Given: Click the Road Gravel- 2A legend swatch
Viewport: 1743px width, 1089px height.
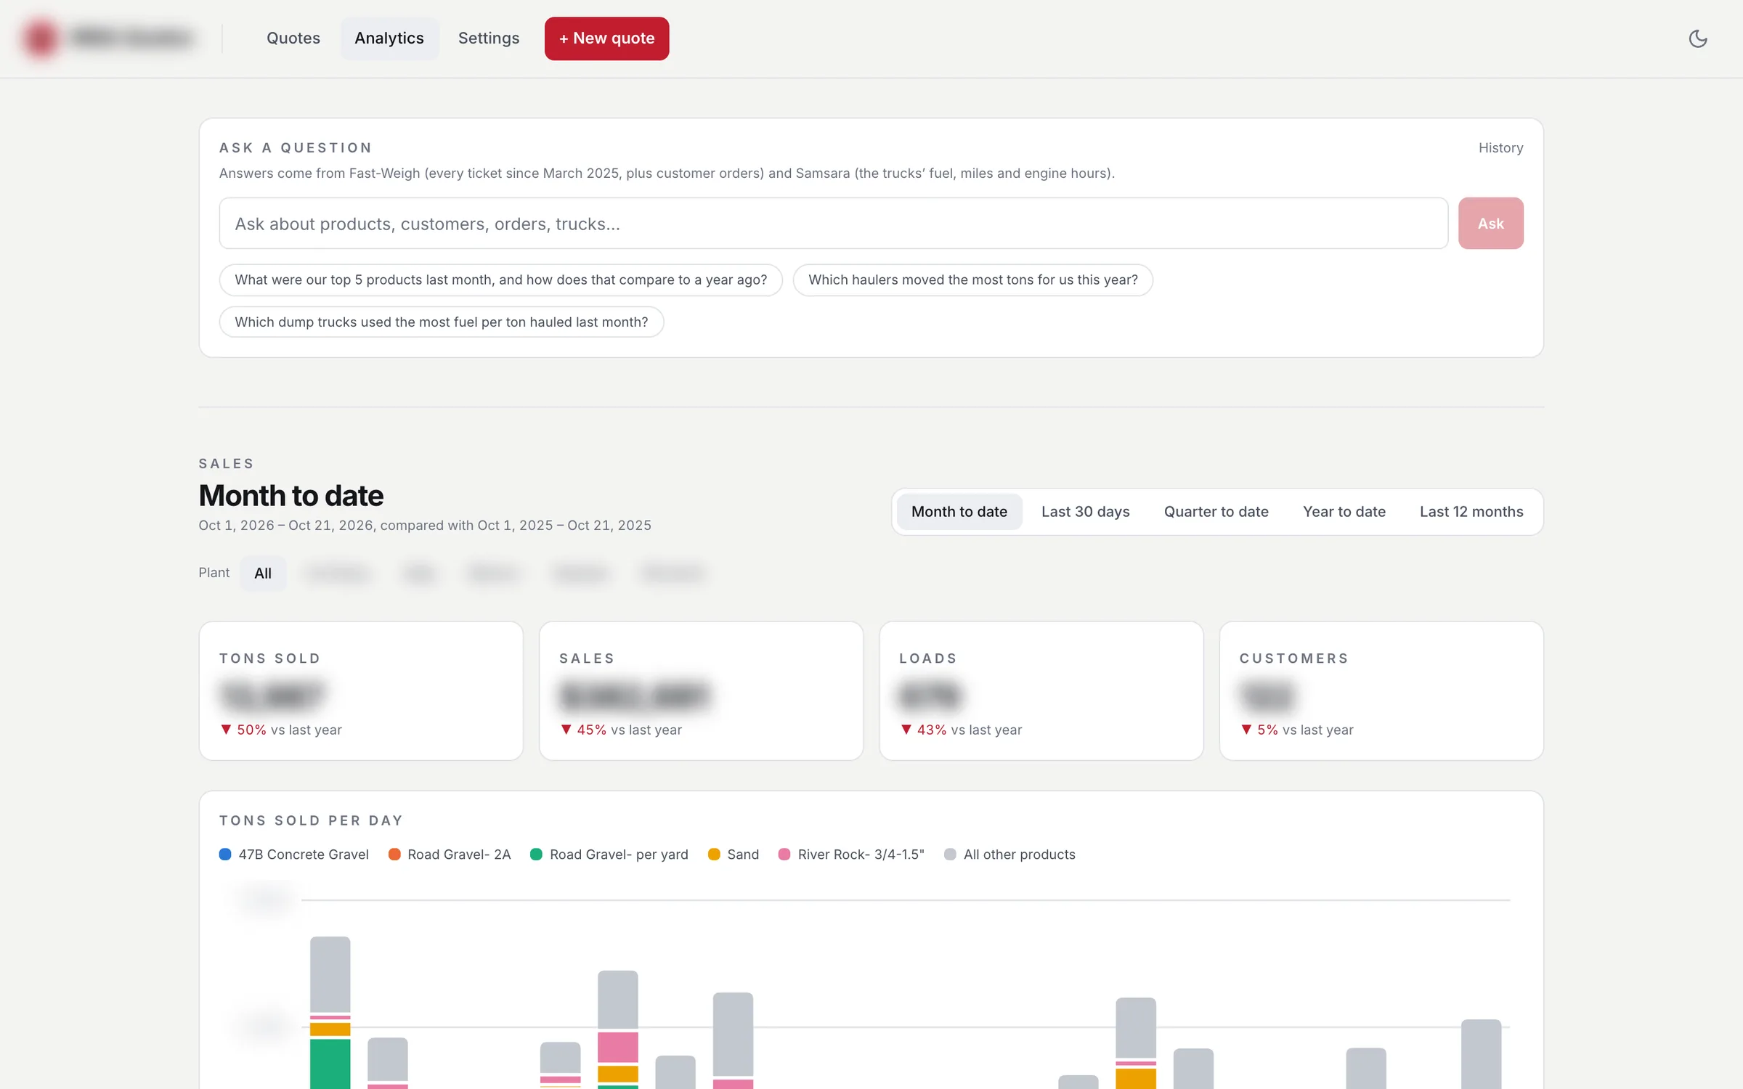Looking at the screenshot, I should click(394, 855).
